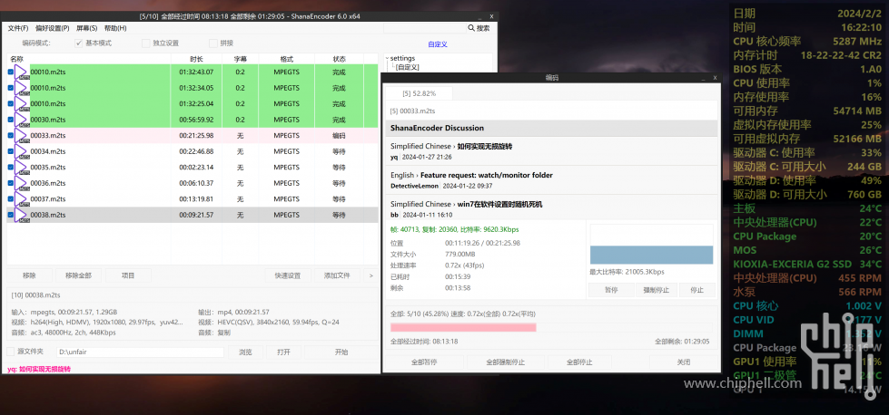Click the 打开 button beside output path

coord(284,352)
